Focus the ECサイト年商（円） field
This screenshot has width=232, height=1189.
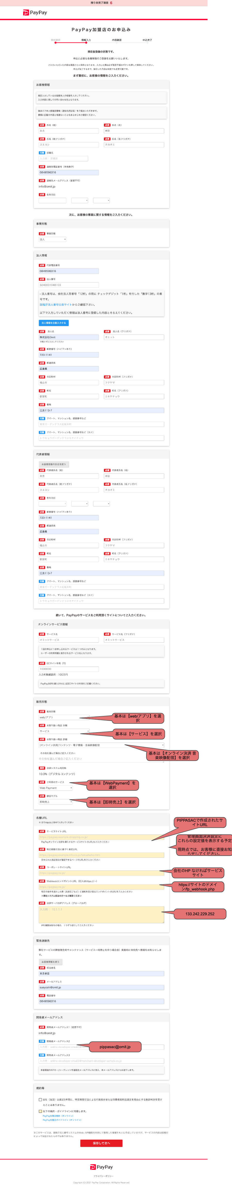(x=69, y=669)
